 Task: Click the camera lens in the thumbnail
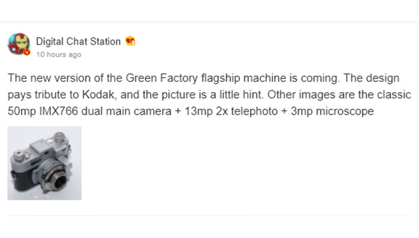click(58, 179)
